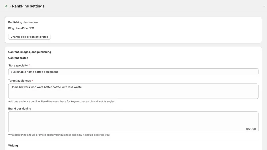
Task: Click into the Target audiences text area
Action: 133,91
